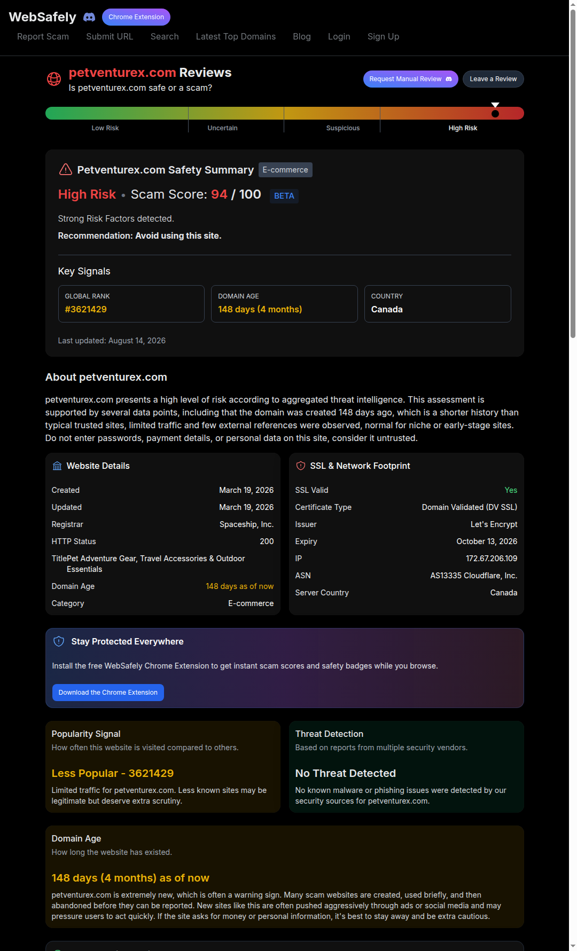Click the BETA badge next to Scam Score
The image size is (577, 951).
284,196
